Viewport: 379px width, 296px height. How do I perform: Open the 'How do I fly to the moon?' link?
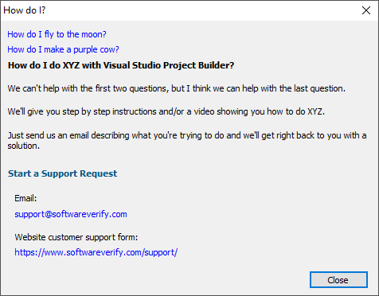57,34
